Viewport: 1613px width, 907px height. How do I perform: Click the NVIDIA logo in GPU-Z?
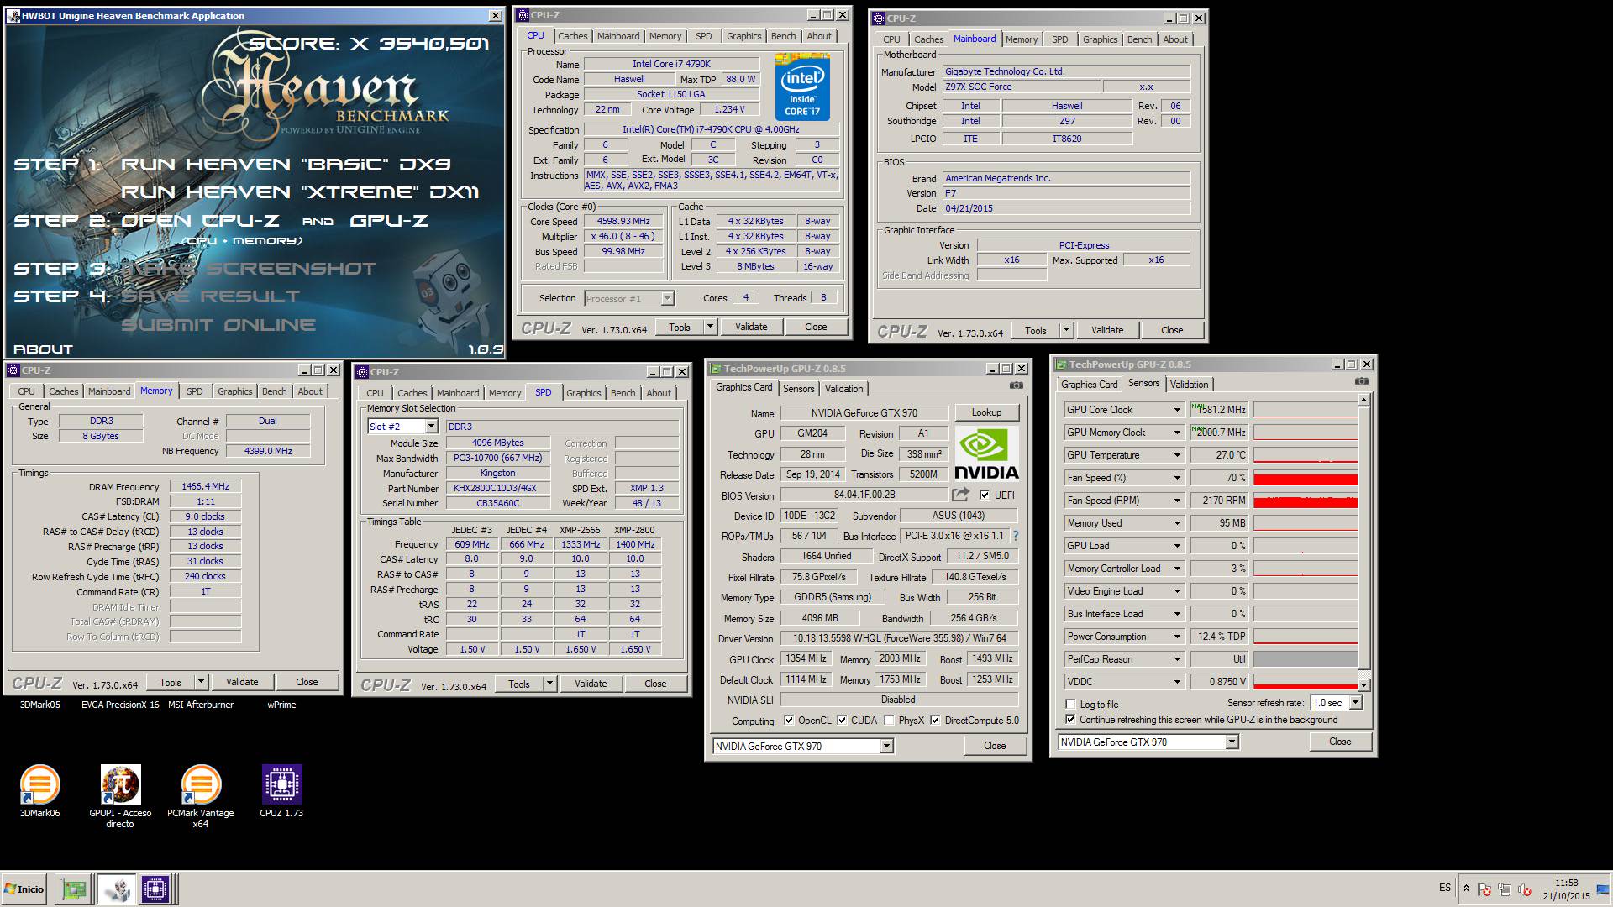(x=986, y=453)
